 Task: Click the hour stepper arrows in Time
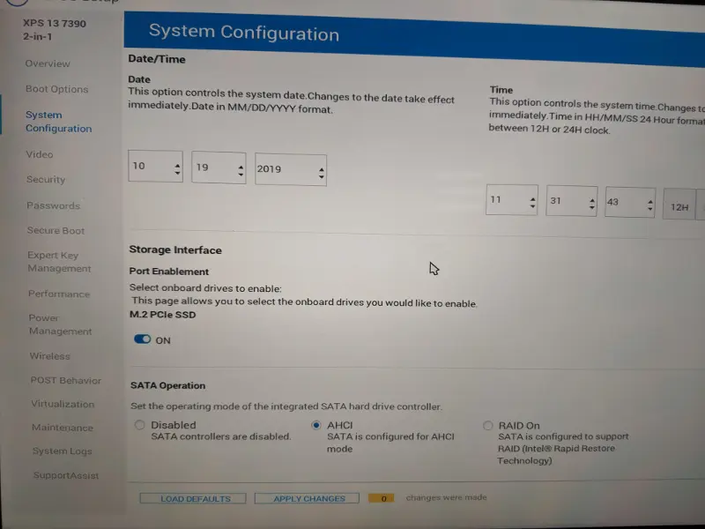point(531,203)
